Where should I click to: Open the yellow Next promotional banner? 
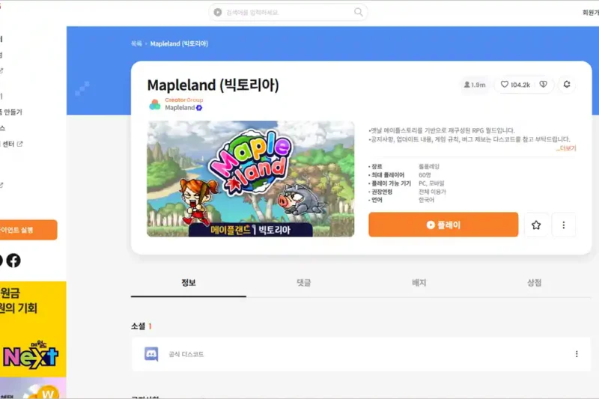[33, 329]
